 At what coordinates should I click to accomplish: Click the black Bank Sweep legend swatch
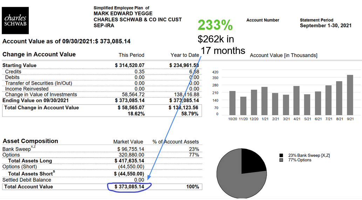(281, 156)
